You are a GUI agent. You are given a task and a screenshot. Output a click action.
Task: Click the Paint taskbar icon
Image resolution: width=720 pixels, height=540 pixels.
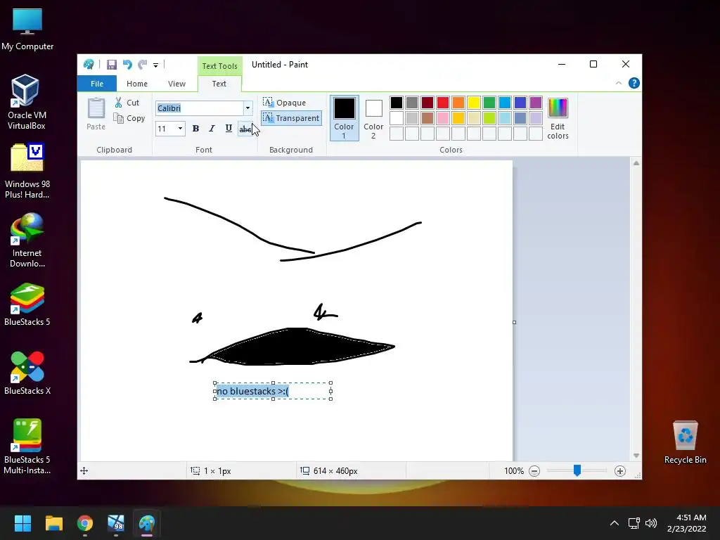[147, 523]
